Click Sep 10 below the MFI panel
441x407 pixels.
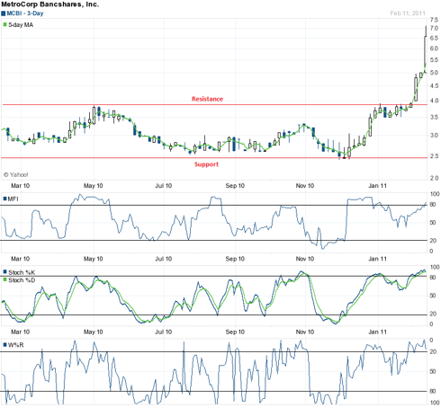pyautogui.click(x=235, y=259)
